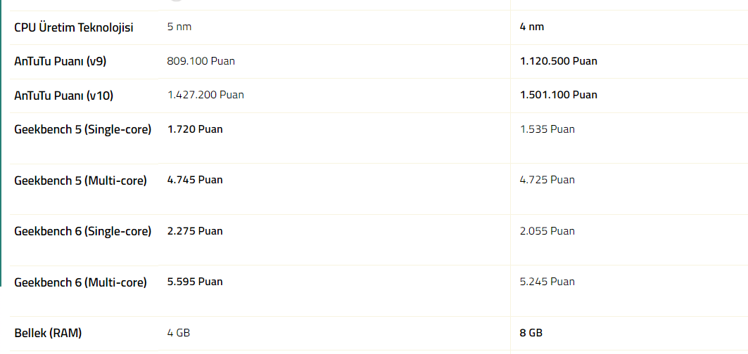Click the Geekbench 6 (Single-core) label
The image size is (748, 354).
(83, 231)
